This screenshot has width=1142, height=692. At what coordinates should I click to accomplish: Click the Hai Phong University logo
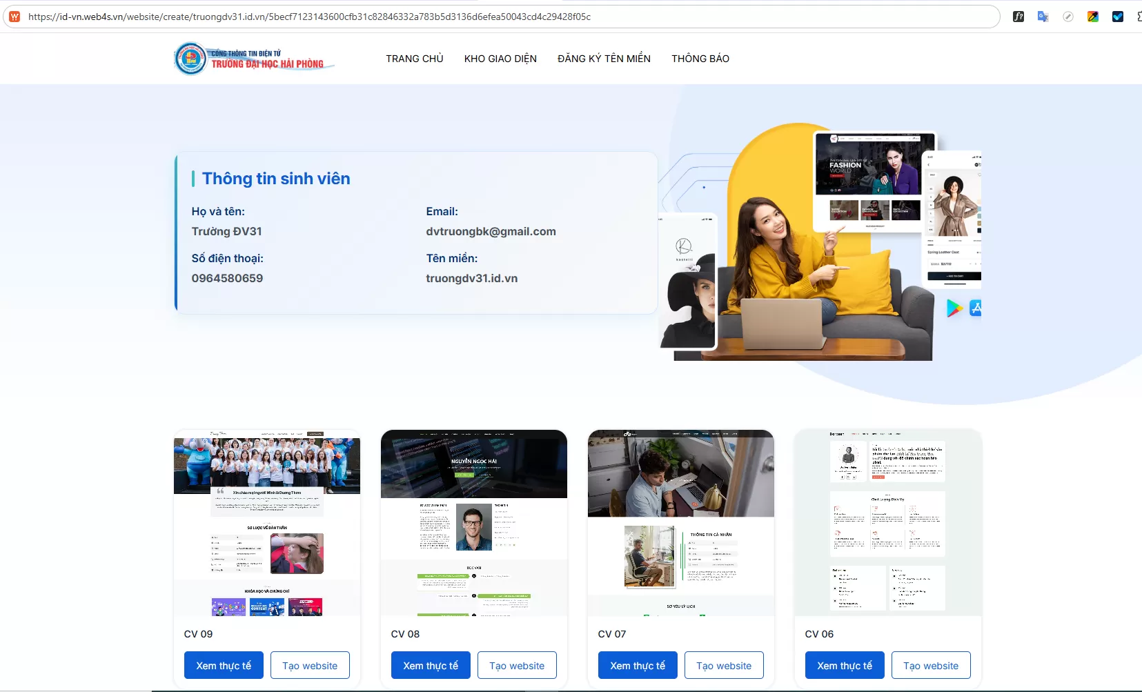253,59
